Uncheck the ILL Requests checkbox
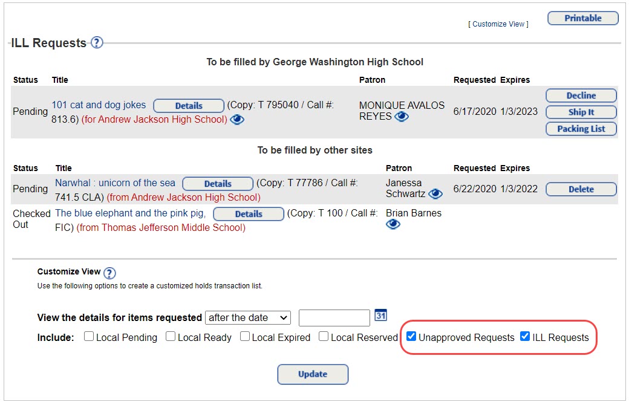Image resolution: width=629 pixels, height=402 pixels. pyautogui.click(x=524, y=336)
